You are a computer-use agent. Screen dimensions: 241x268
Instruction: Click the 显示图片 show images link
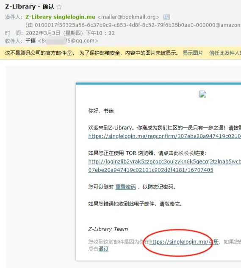pyautogui.click(x=193, y=53)
